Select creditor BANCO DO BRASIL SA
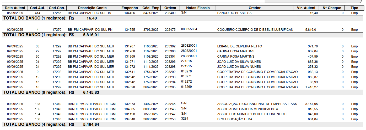Screen dimensions: 366x130 coord(234,13)
